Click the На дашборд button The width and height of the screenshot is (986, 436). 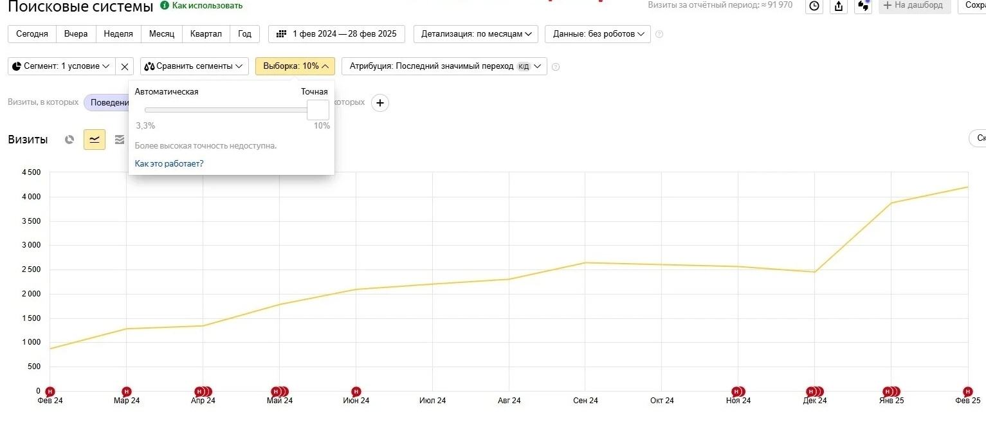(915, 5)
